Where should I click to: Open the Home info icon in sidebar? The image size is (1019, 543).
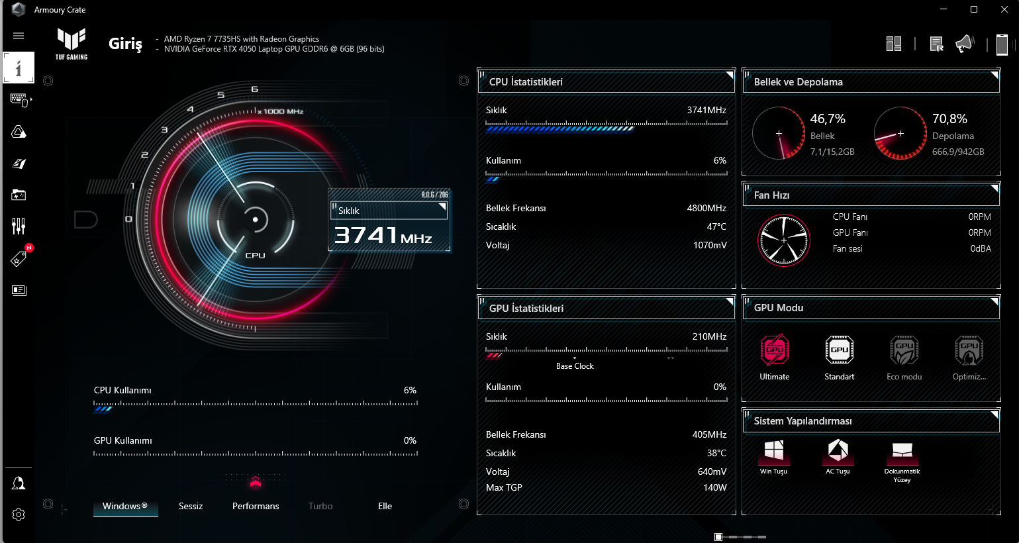point(19,68)
